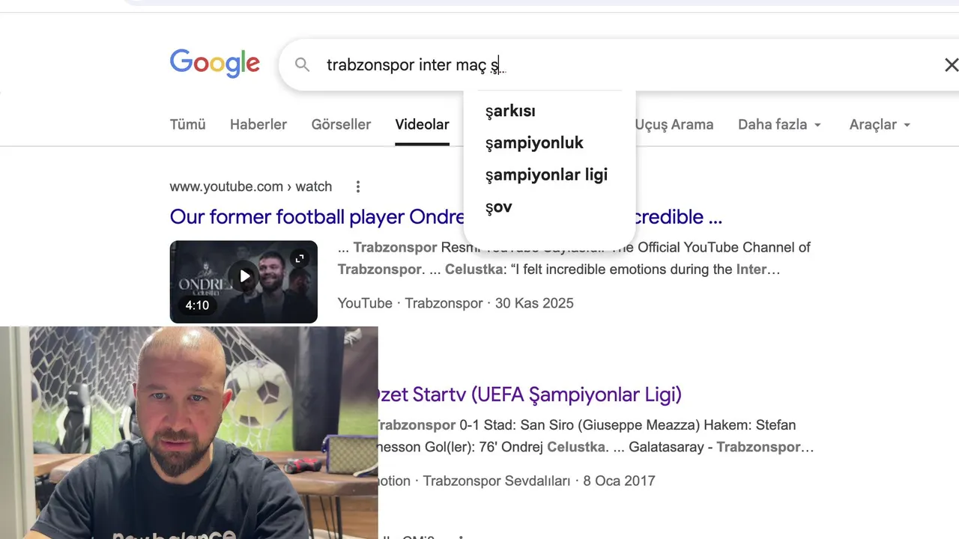Expand the preview icon on video thumbnail
The height and width of the screenshot is (539, 959).
(x=299, y=258)
